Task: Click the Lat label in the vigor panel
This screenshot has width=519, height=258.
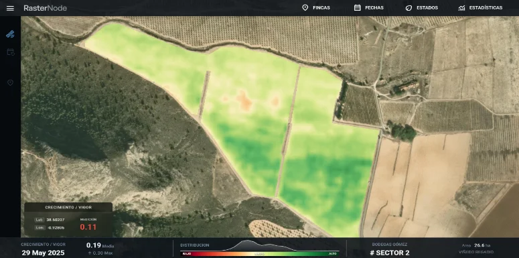Action: click(x=39, y=220)
